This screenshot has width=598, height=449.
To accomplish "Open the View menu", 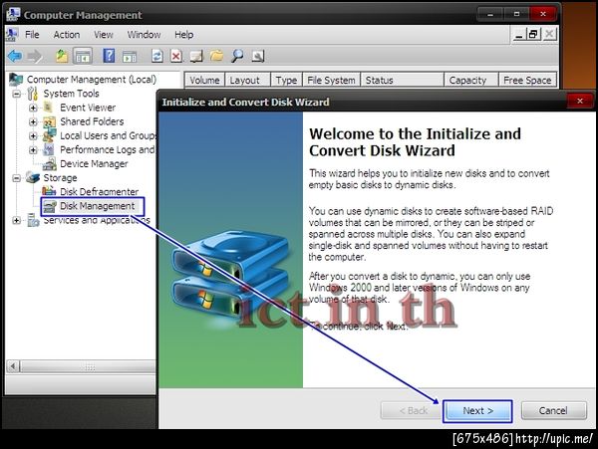I will (104, 35).
